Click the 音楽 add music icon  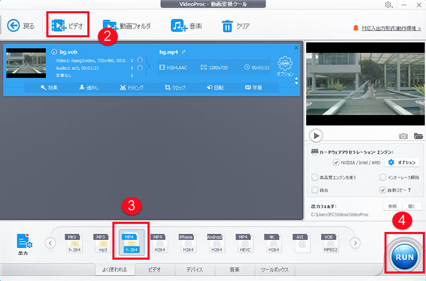(x=186, y=26)
